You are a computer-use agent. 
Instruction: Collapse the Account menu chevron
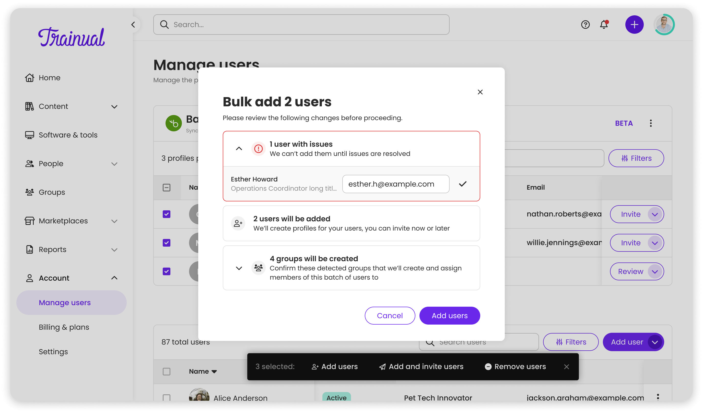pos(114,278)
